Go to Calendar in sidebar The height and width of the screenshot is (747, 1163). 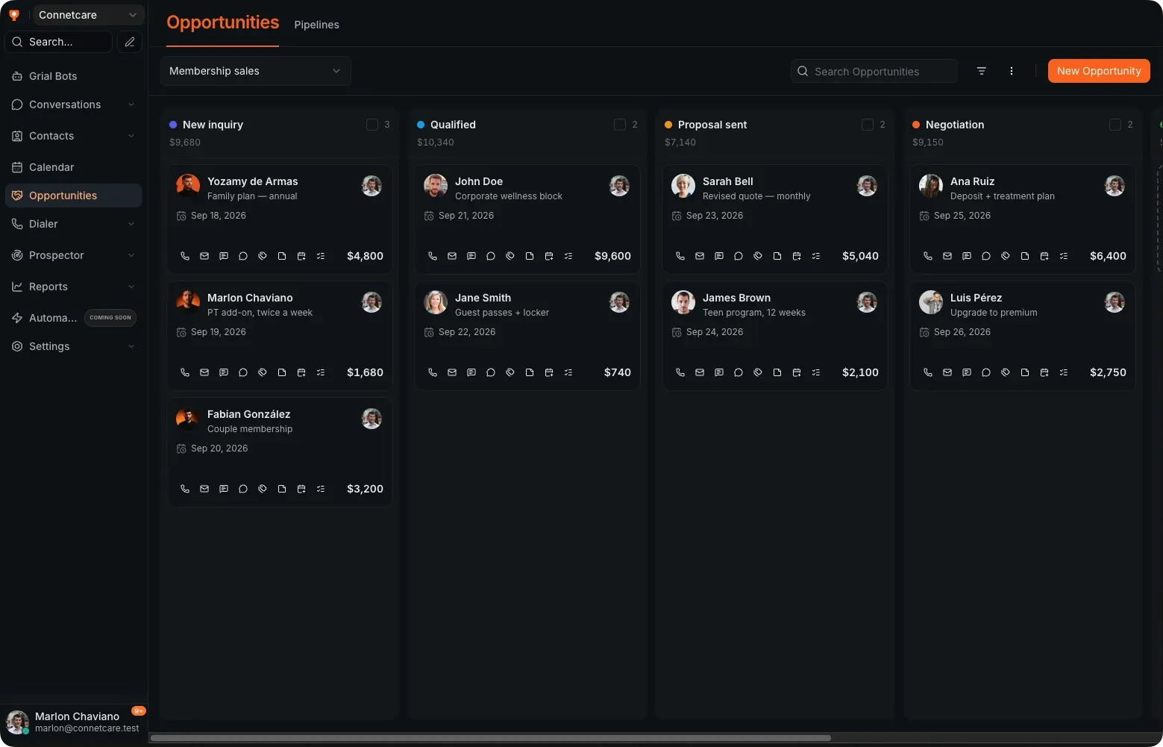(73, 167)
